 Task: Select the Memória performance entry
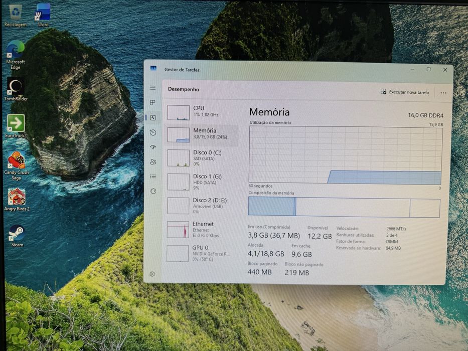pyautogui.click(x=202, y=135)
